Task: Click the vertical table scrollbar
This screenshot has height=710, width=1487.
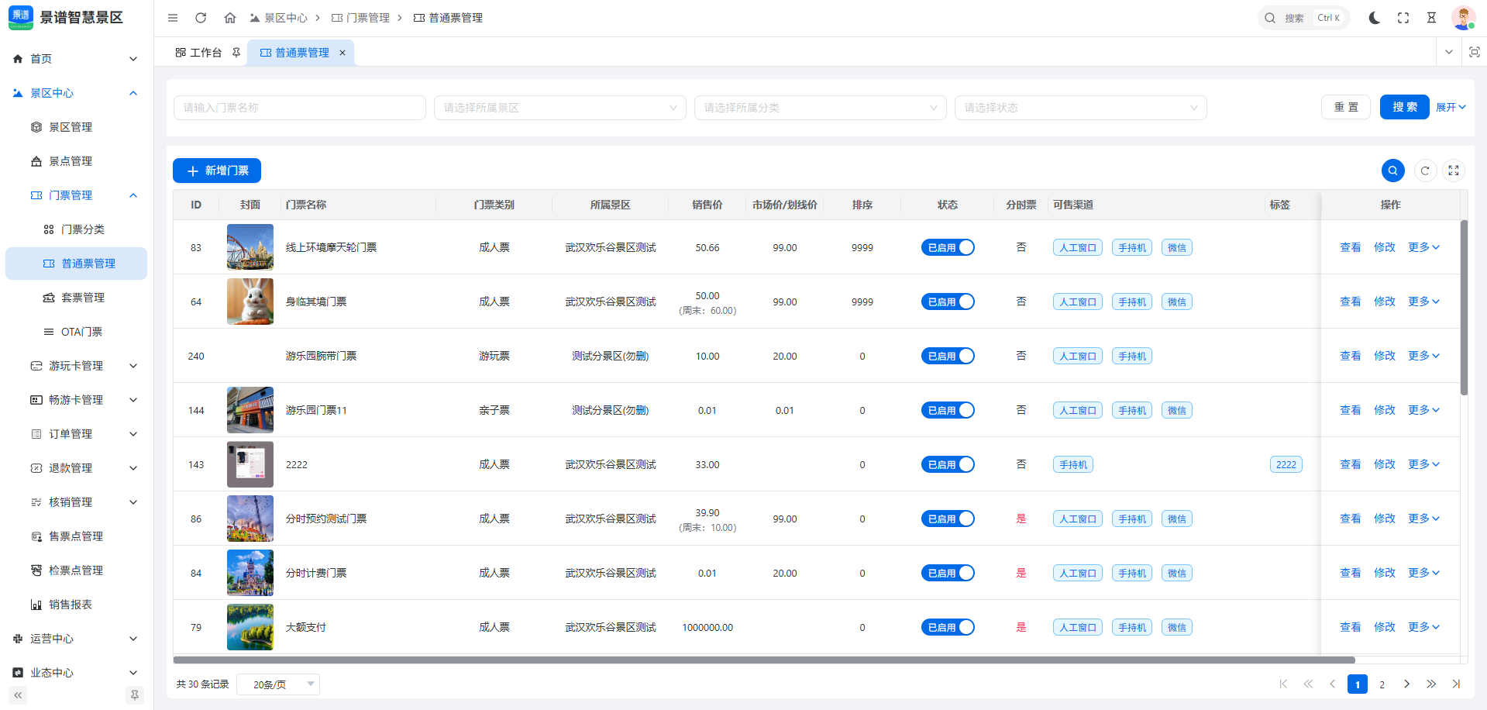Action: pyautogui.click(x=1464, y=308)
